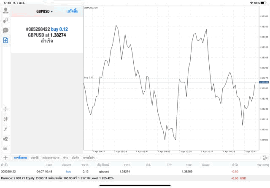Tap the S/L column header
270x188 pixels.
click(148, 165)
